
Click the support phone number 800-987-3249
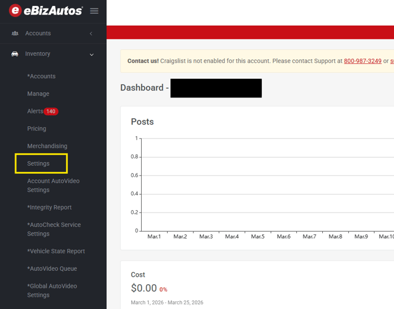363,61
